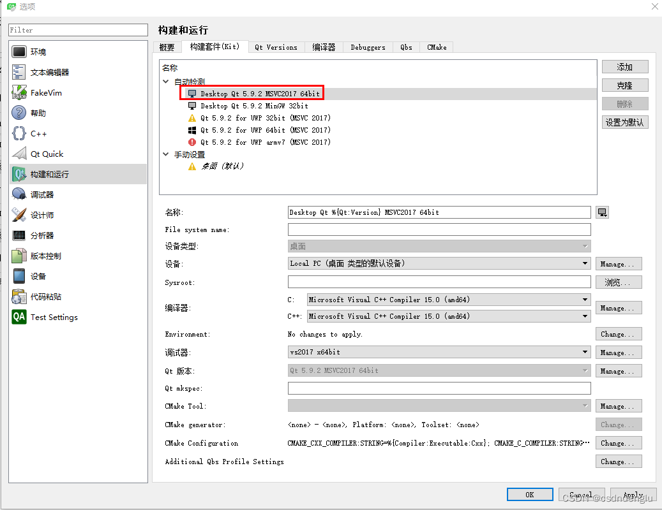Click the Qt mkspec input field
Viewport: 662px width, 510px height.
pos(439,388)
